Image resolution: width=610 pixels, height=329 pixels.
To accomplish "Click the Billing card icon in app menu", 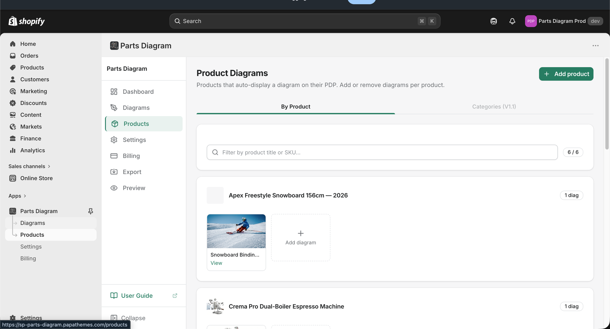I will (114, 156).
